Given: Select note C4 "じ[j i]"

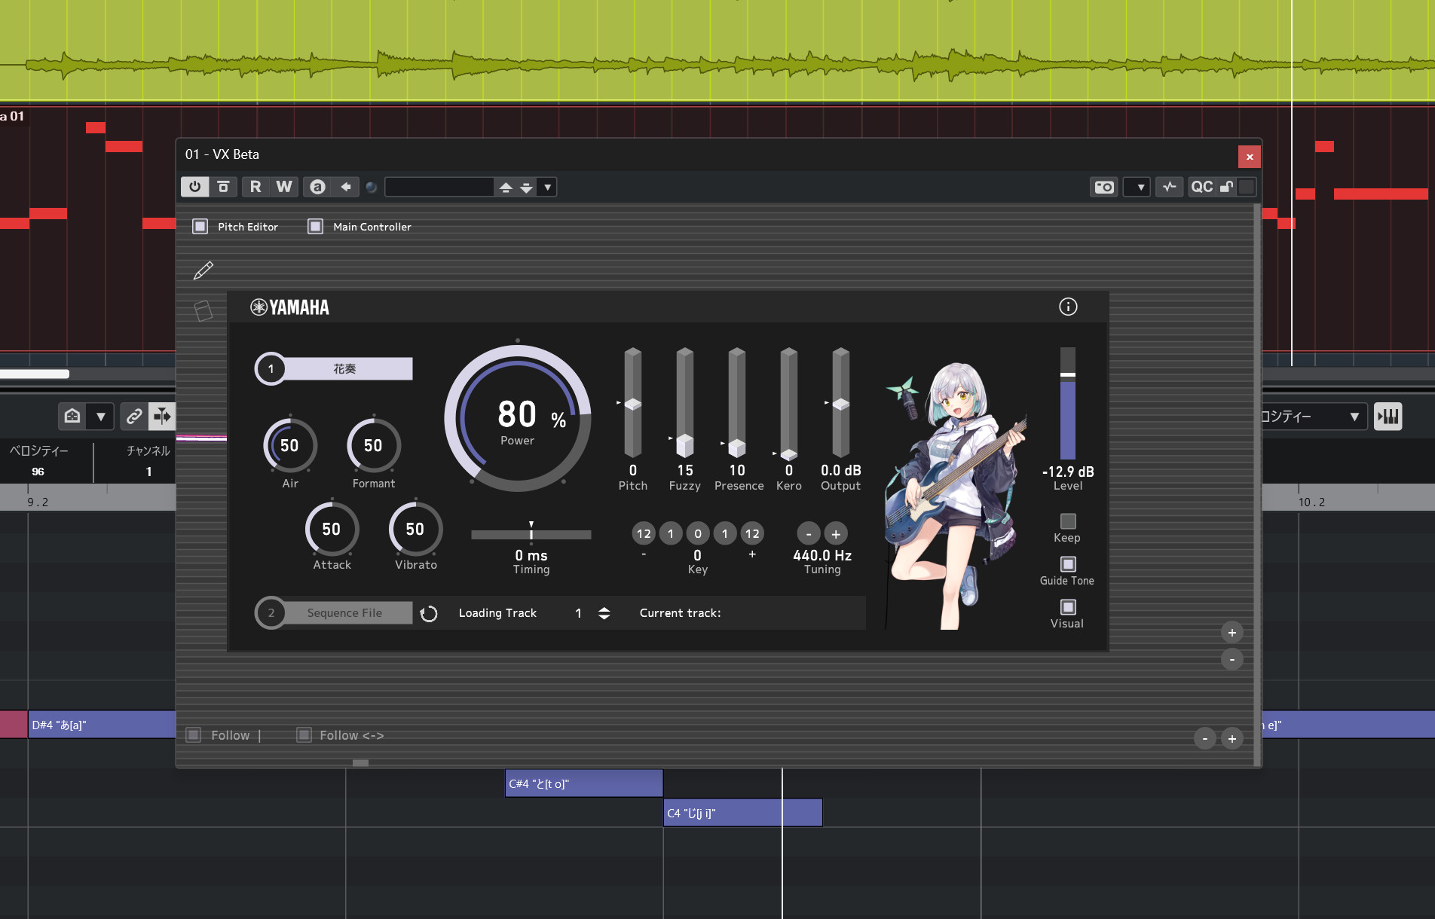Looking at the screenshot, I should (x=743, y=813).
